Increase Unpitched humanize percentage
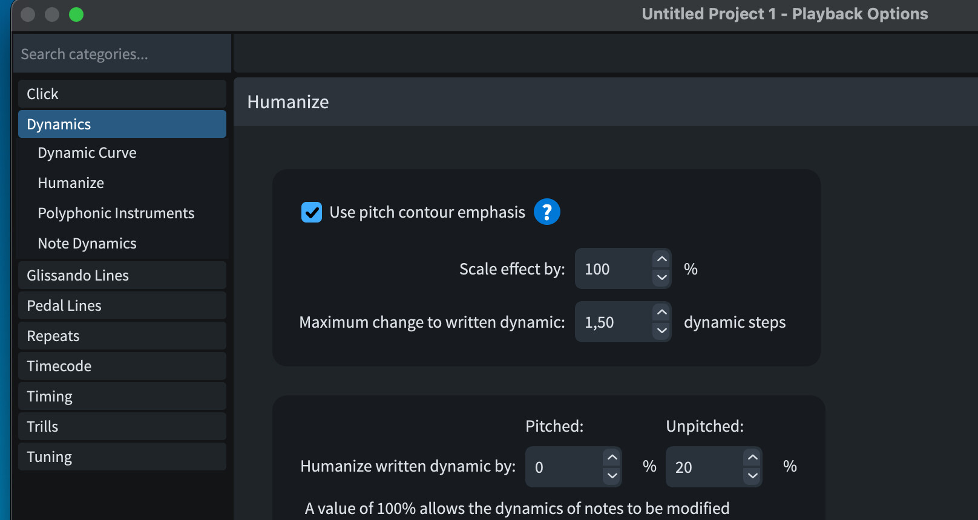This screenshot has width=978, height=520. (x=753, y=458)
